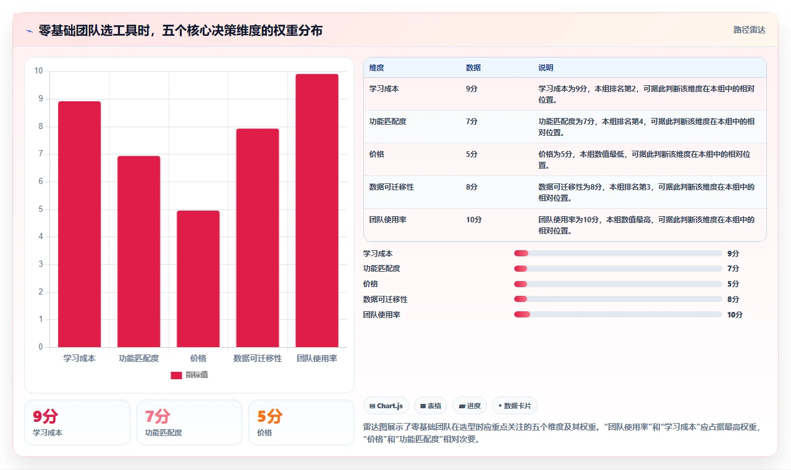Screen dimensions: 791x470
Task: Click the 10分 table cell
Action: 474,220
